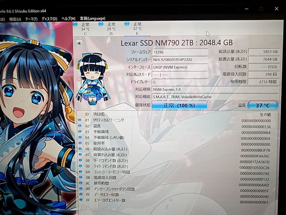Click status dot for row 06 総読み込み量
Viewport: 286px width, 215px height.
point(80,149)
